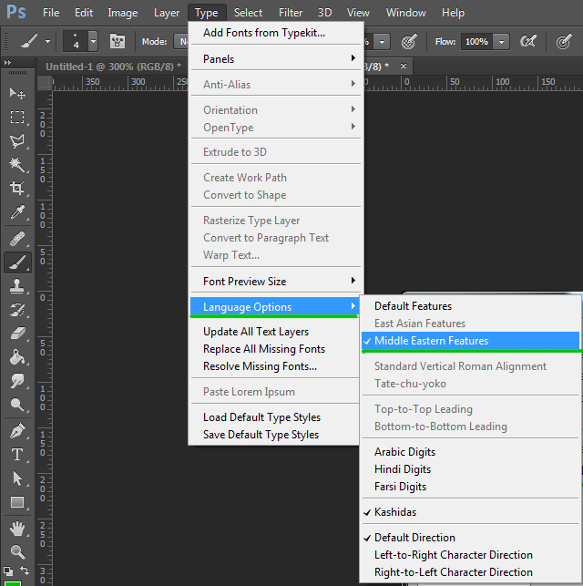
Task: Select the Dodge tool
Action: [17, 405]
